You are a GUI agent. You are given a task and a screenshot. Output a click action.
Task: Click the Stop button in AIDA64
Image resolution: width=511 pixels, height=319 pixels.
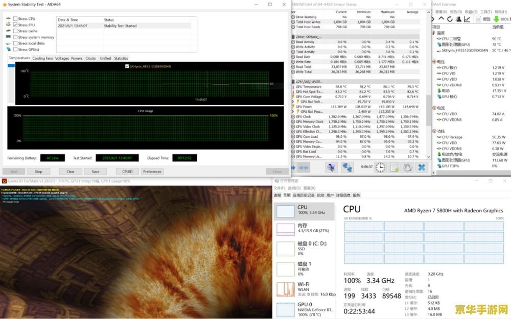[x=38, y=171]
